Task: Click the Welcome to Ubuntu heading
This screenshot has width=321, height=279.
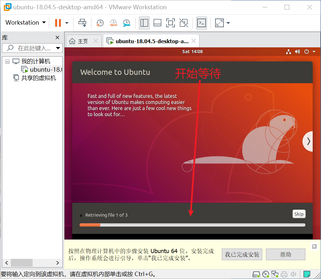Action: tap(115, 72)
